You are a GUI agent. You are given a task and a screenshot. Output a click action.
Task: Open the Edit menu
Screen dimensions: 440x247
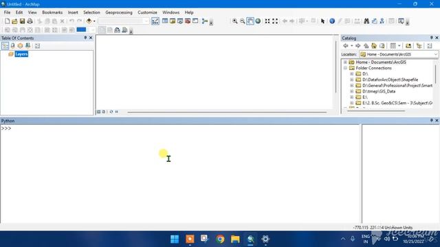(19, 12)
